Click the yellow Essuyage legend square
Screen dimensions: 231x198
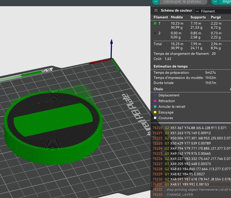(155, 112)
